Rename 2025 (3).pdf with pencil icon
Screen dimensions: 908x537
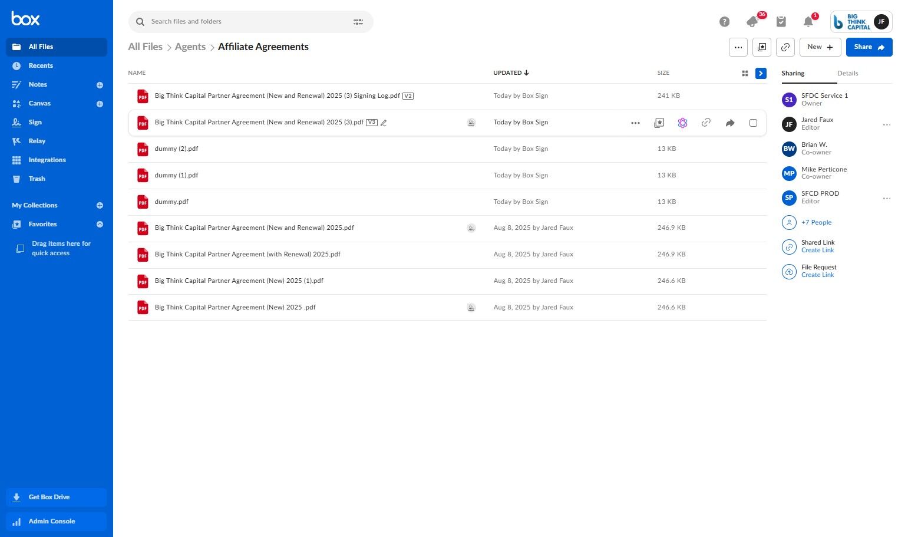[384, 123]
